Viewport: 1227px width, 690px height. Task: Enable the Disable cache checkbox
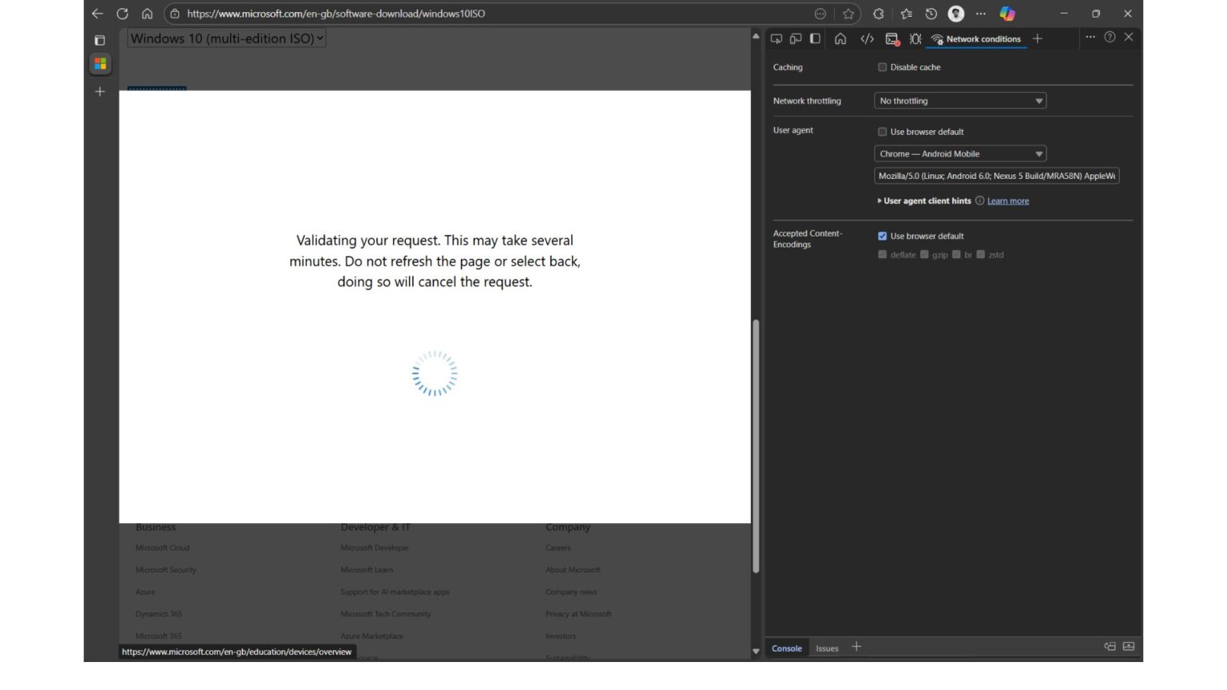(x=882, y=67)
